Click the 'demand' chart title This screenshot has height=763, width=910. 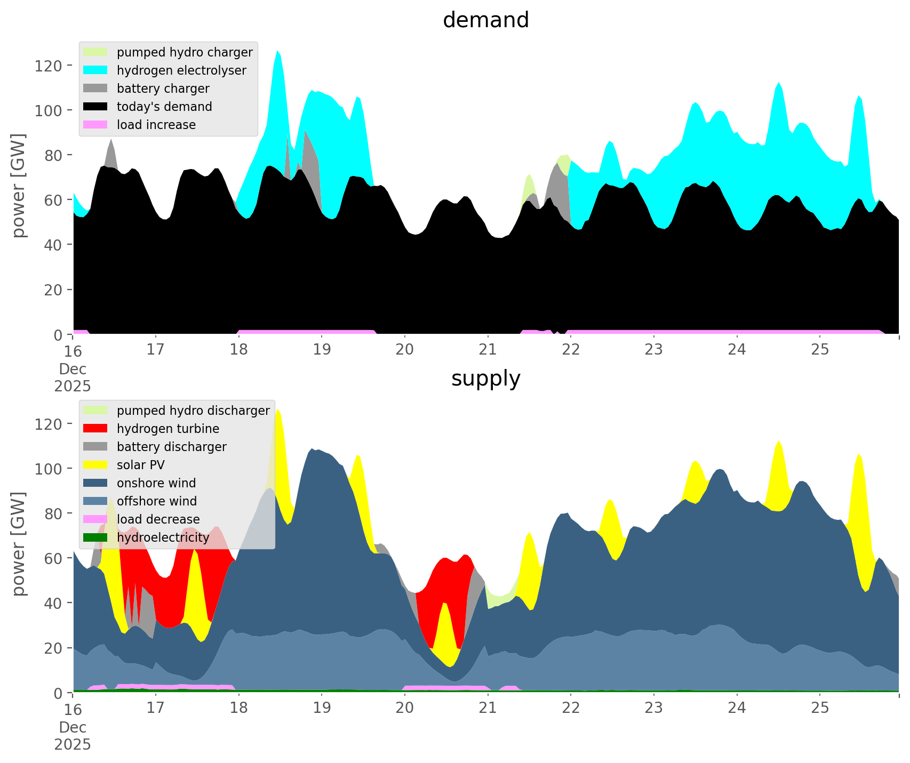(485, 20)
